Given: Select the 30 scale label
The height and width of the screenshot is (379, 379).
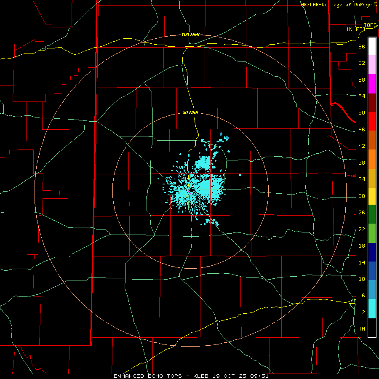Looking at the screenshot, I should click(x=362, y=196).
